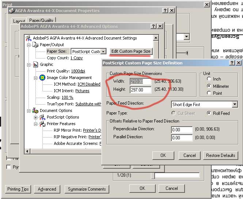
Task: Collapse the Printer Features tree node
Action: tap(35, 124)
